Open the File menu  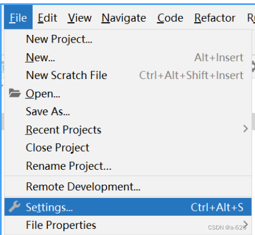pos(18,18)
